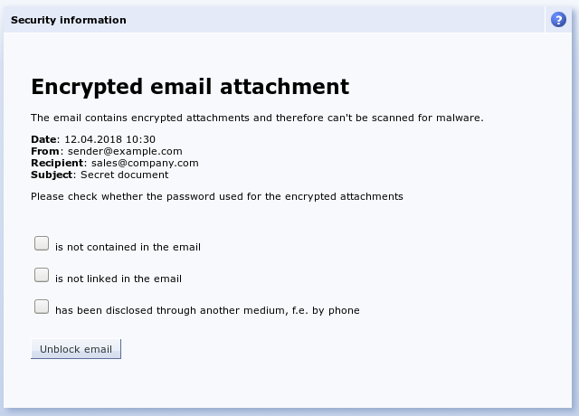The width and height of the screenshot is (579, 416).
Task: Check the "is not contained in the email" box
Action: coord(42,243)
